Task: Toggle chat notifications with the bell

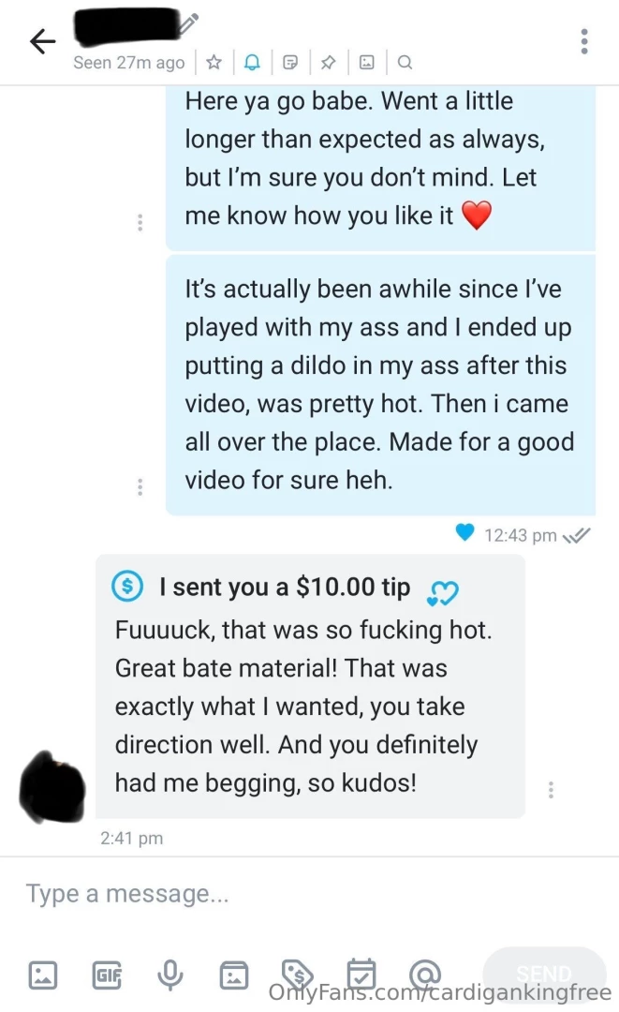Action: point(251,62)
